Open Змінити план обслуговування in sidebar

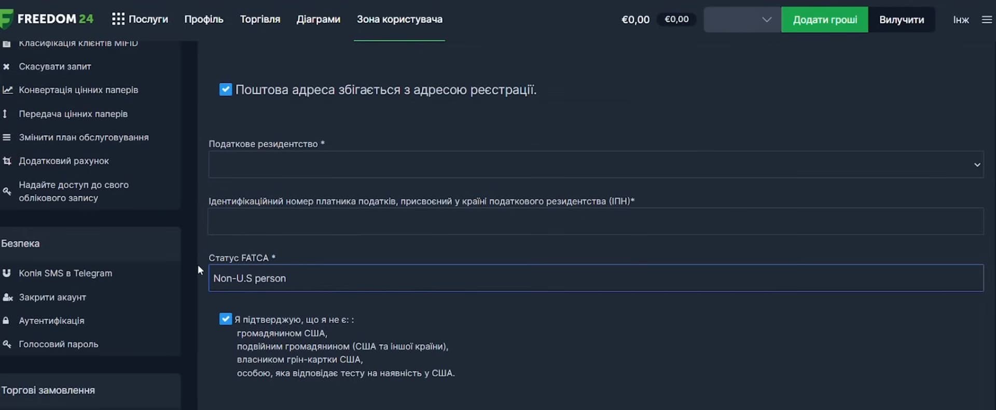tap(84, 137)
